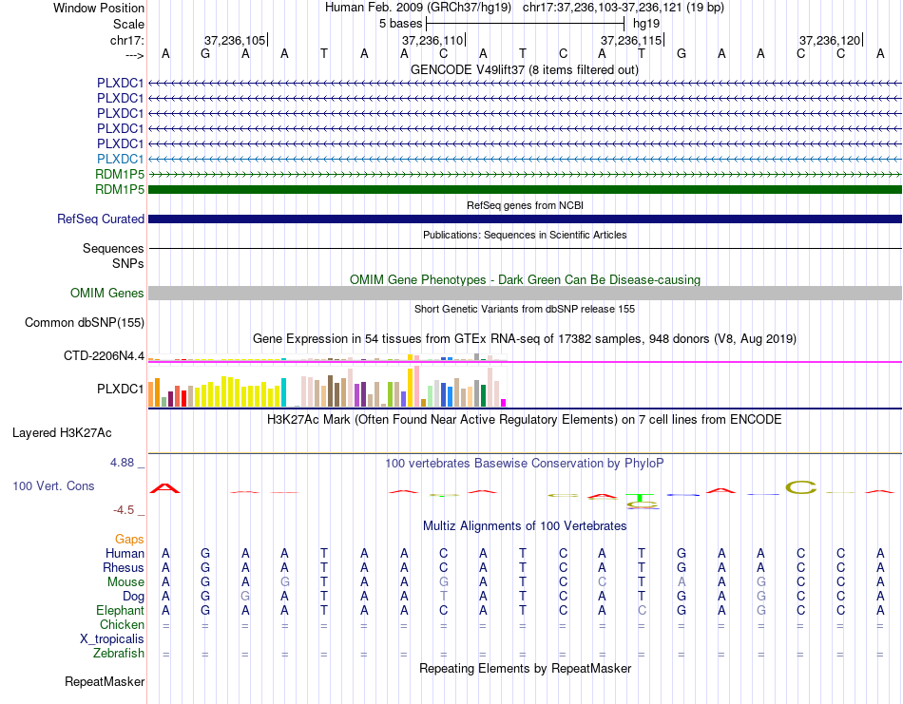Click the 37,236,120 position marker

click(x=831, y=40)
